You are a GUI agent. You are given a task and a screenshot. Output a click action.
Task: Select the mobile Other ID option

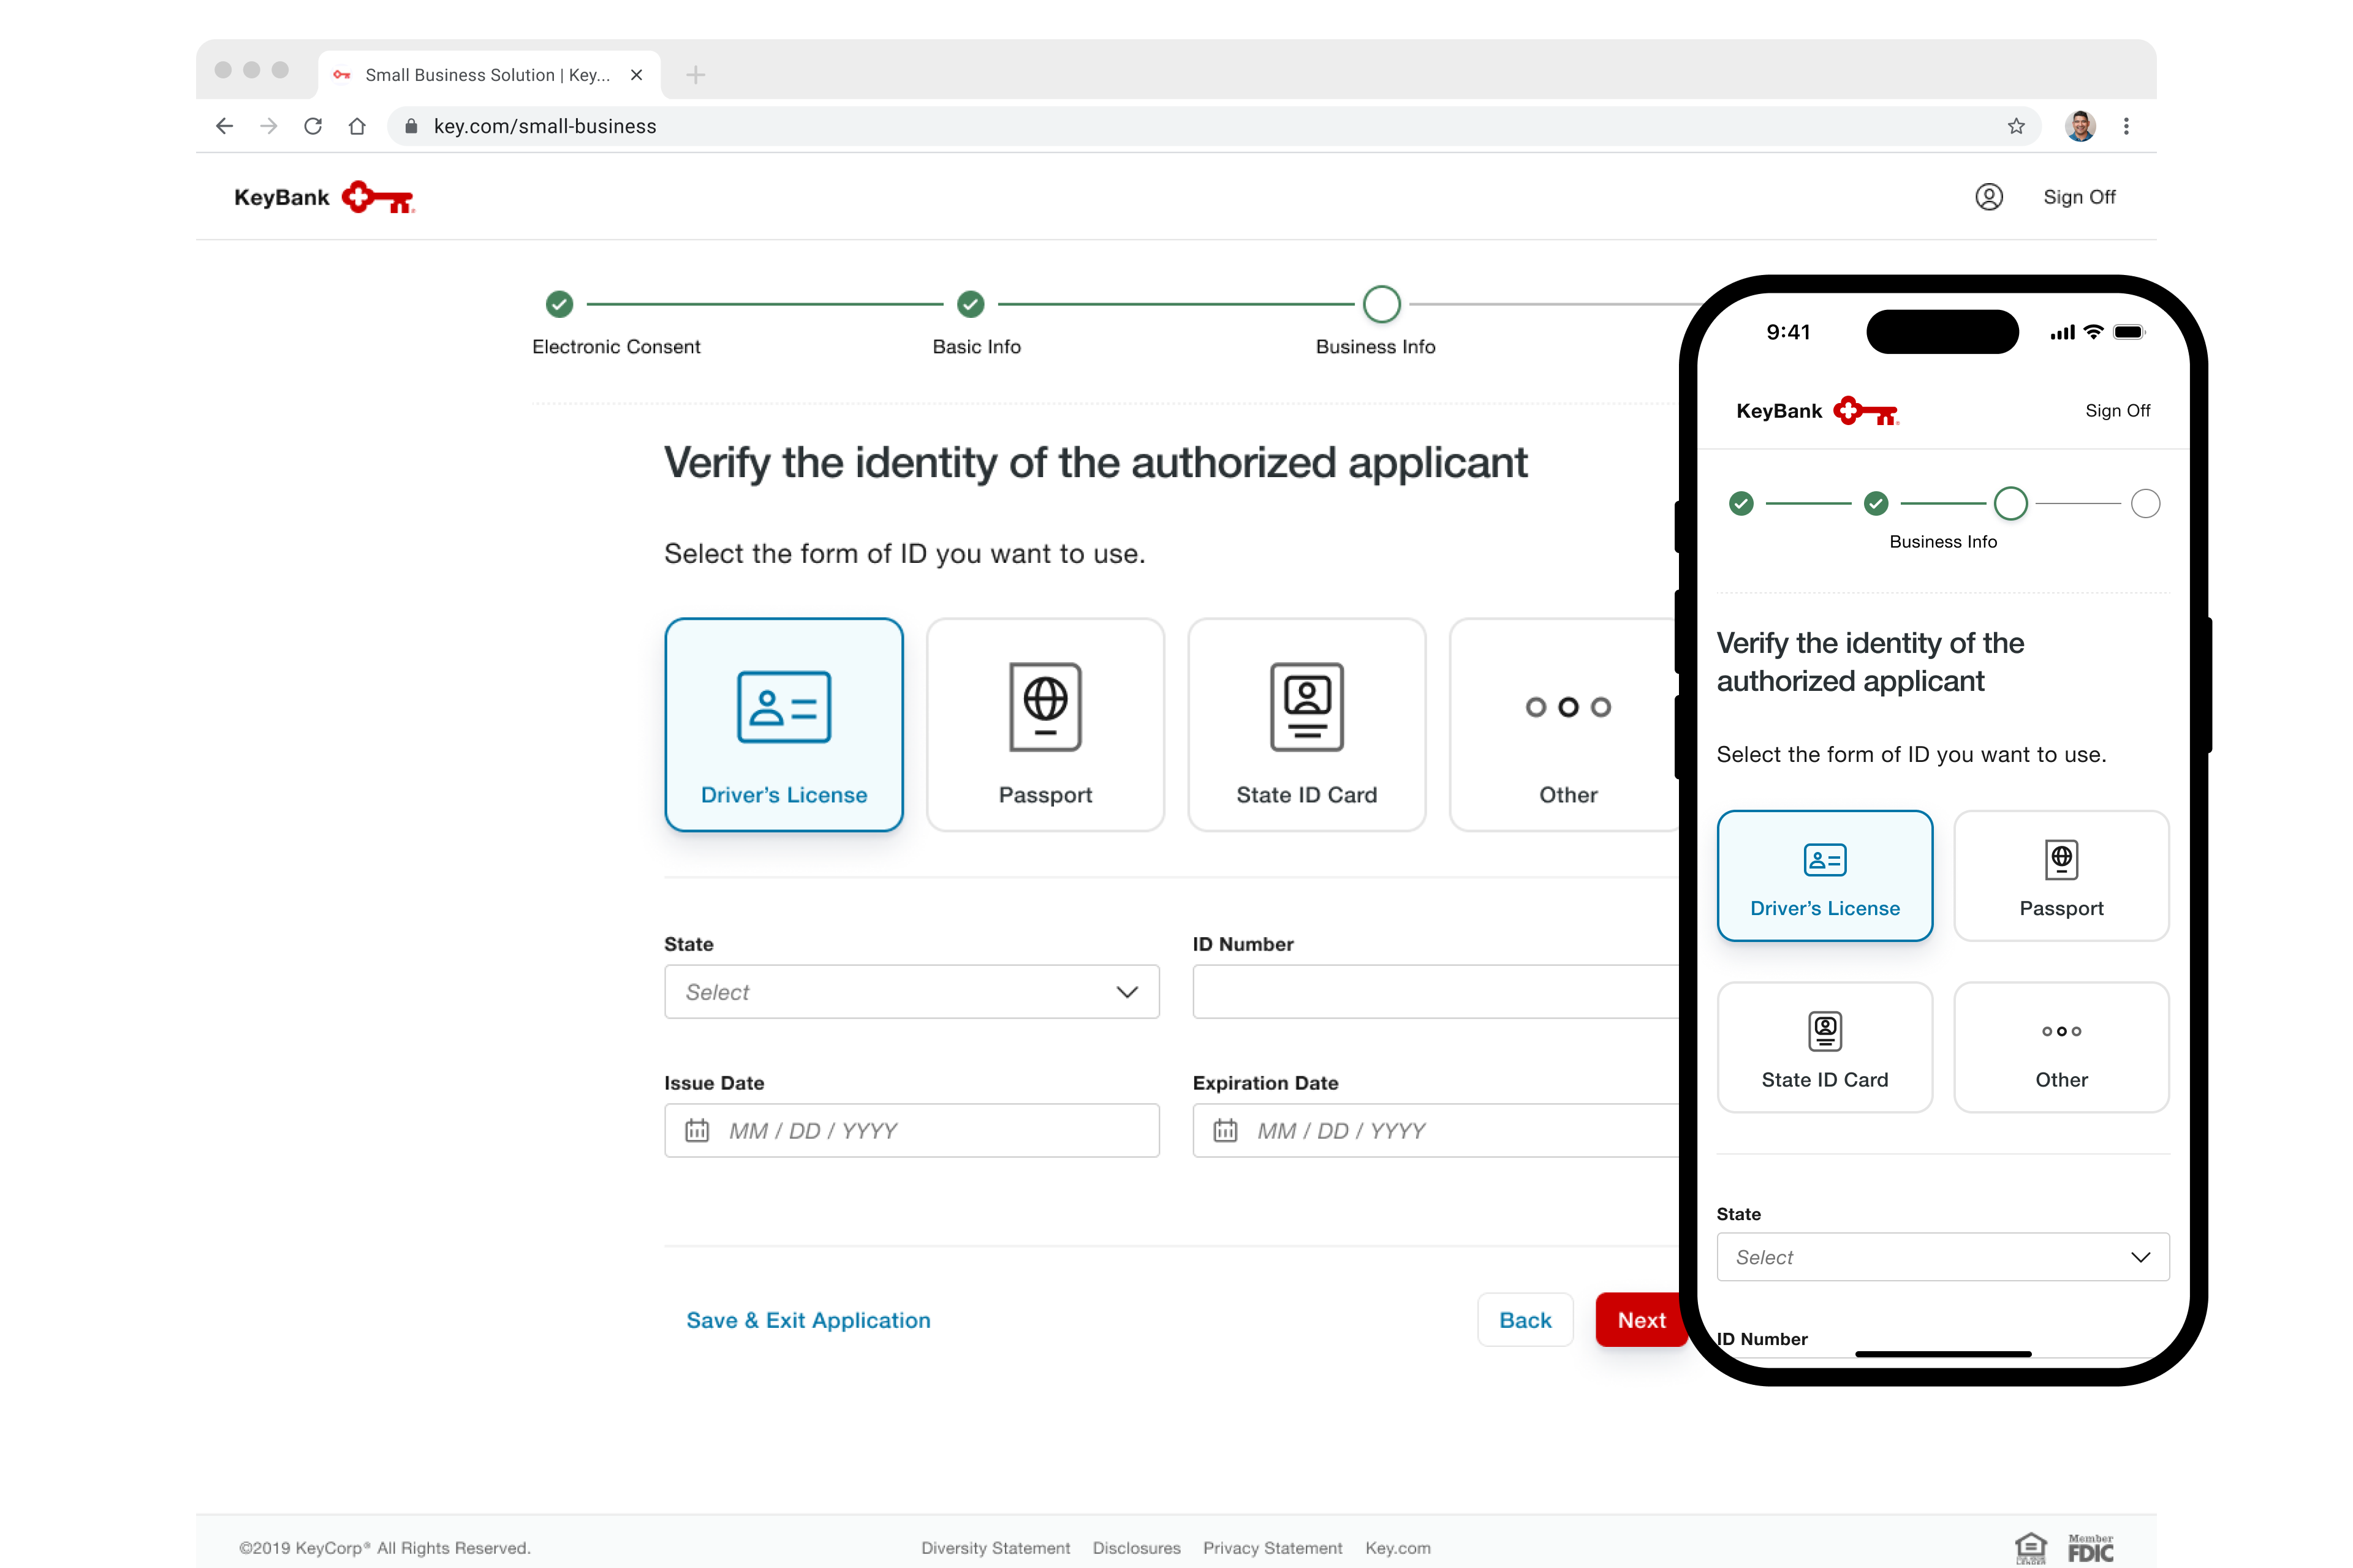pyautogui.click(x=2061, y=1047)
